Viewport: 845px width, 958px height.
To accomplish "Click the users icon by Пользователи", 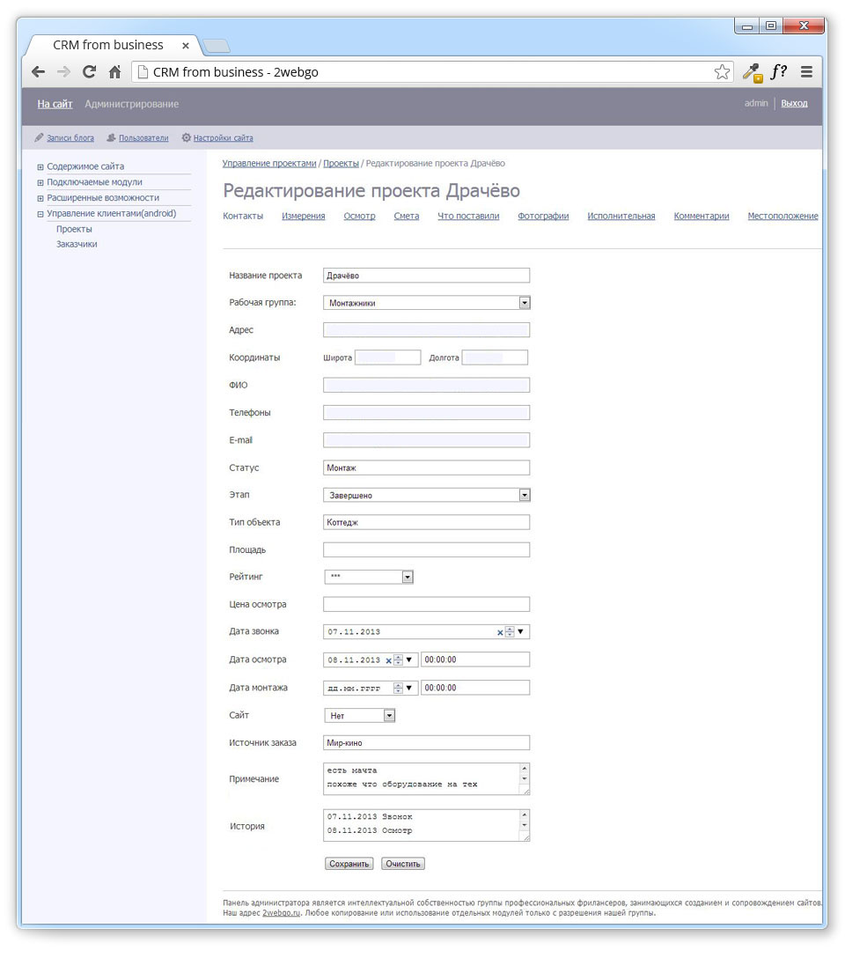I will point(111,137).
